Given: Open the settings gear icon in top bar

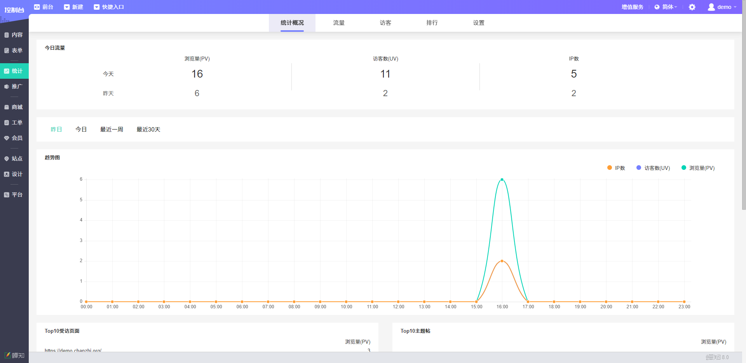Looking at the screenshot, I should click(x=692, y=7).
